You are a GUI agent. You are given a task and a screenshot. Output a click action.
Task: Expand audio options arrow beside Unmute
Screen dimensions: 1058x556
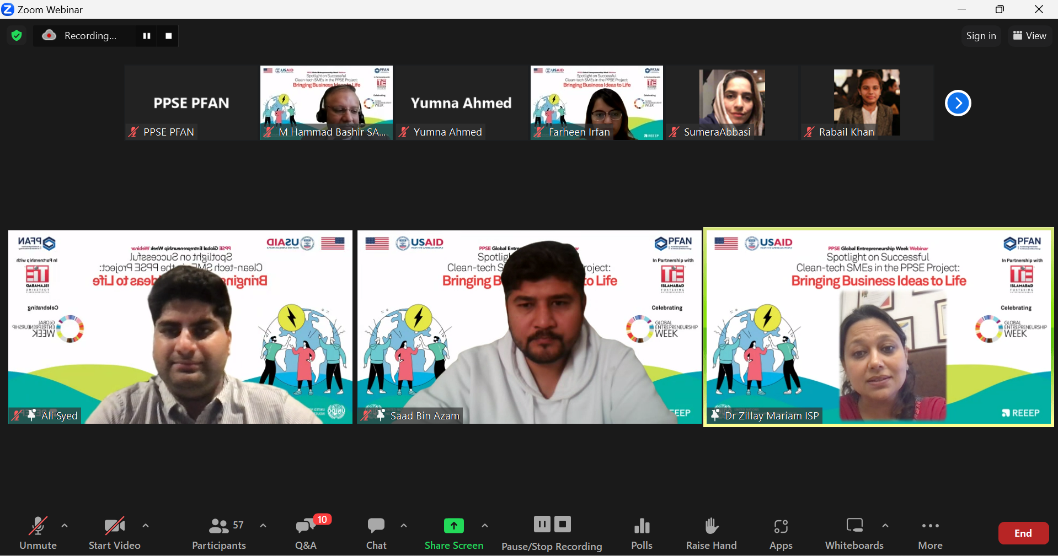(x=65, y=526)
